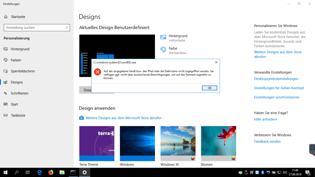Open Weitere Designs aus dem Microsoft Store abrufen
Screen dimensions: 315x177
click(x=123, y=118)
